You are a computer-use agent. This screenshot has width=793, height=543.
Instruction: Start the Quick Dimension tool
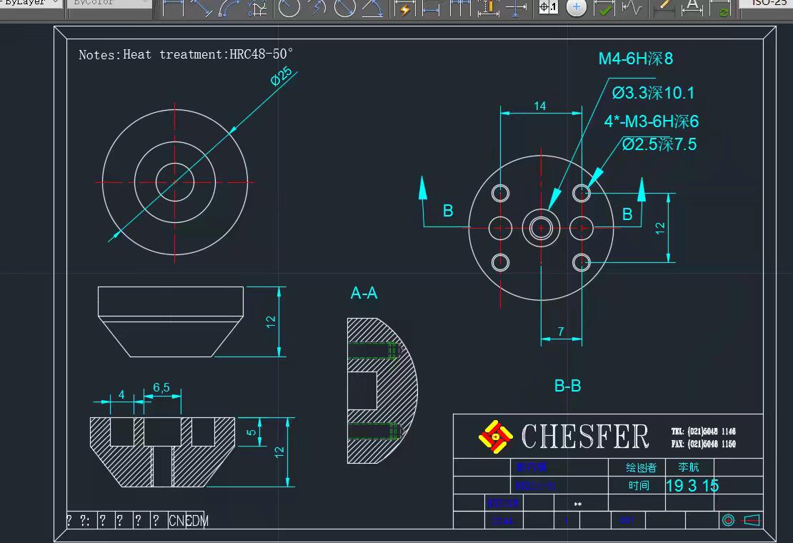tap(405, 9)
